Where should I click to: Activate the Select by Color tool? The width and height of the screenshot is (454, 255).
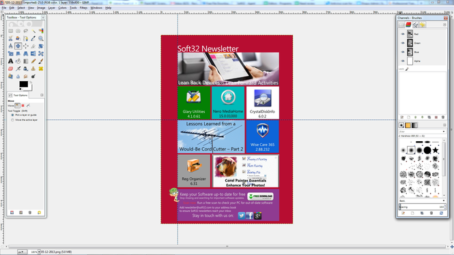[x=41, y=31]
